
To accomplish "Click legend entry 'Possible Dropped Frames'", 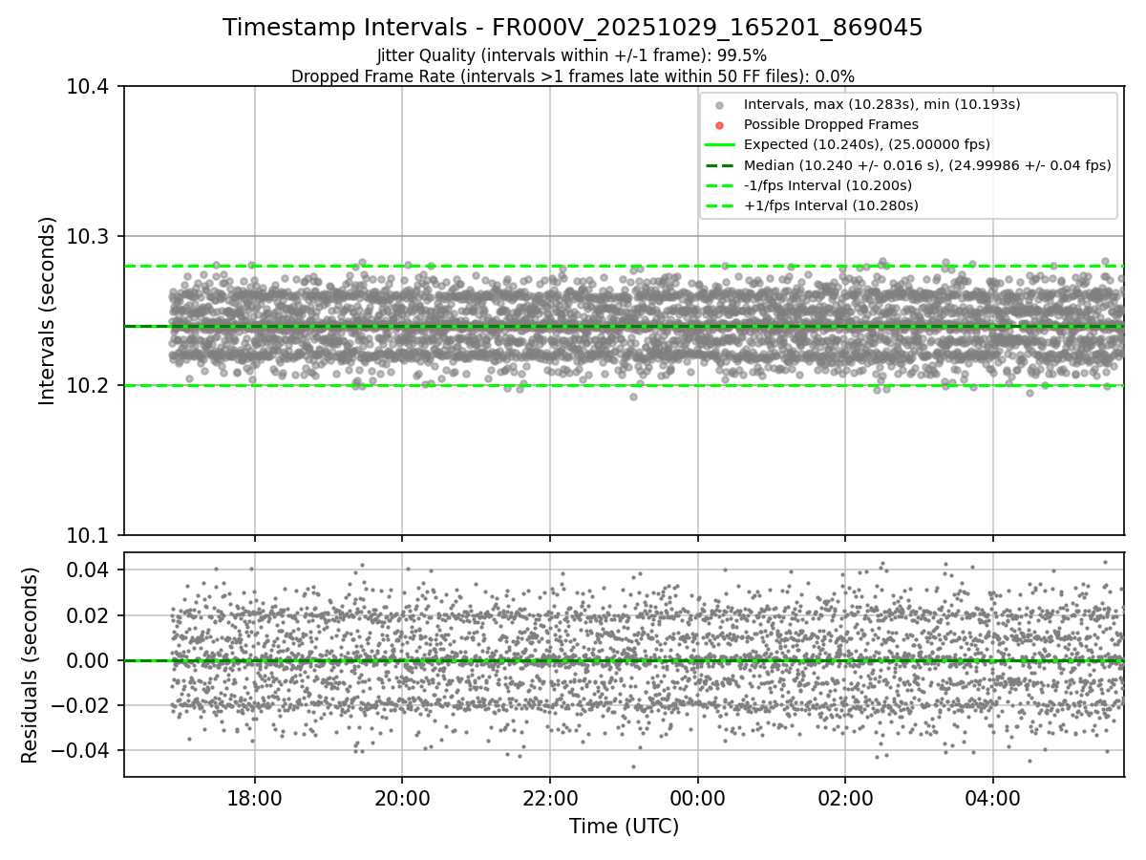I will (831, 124).
